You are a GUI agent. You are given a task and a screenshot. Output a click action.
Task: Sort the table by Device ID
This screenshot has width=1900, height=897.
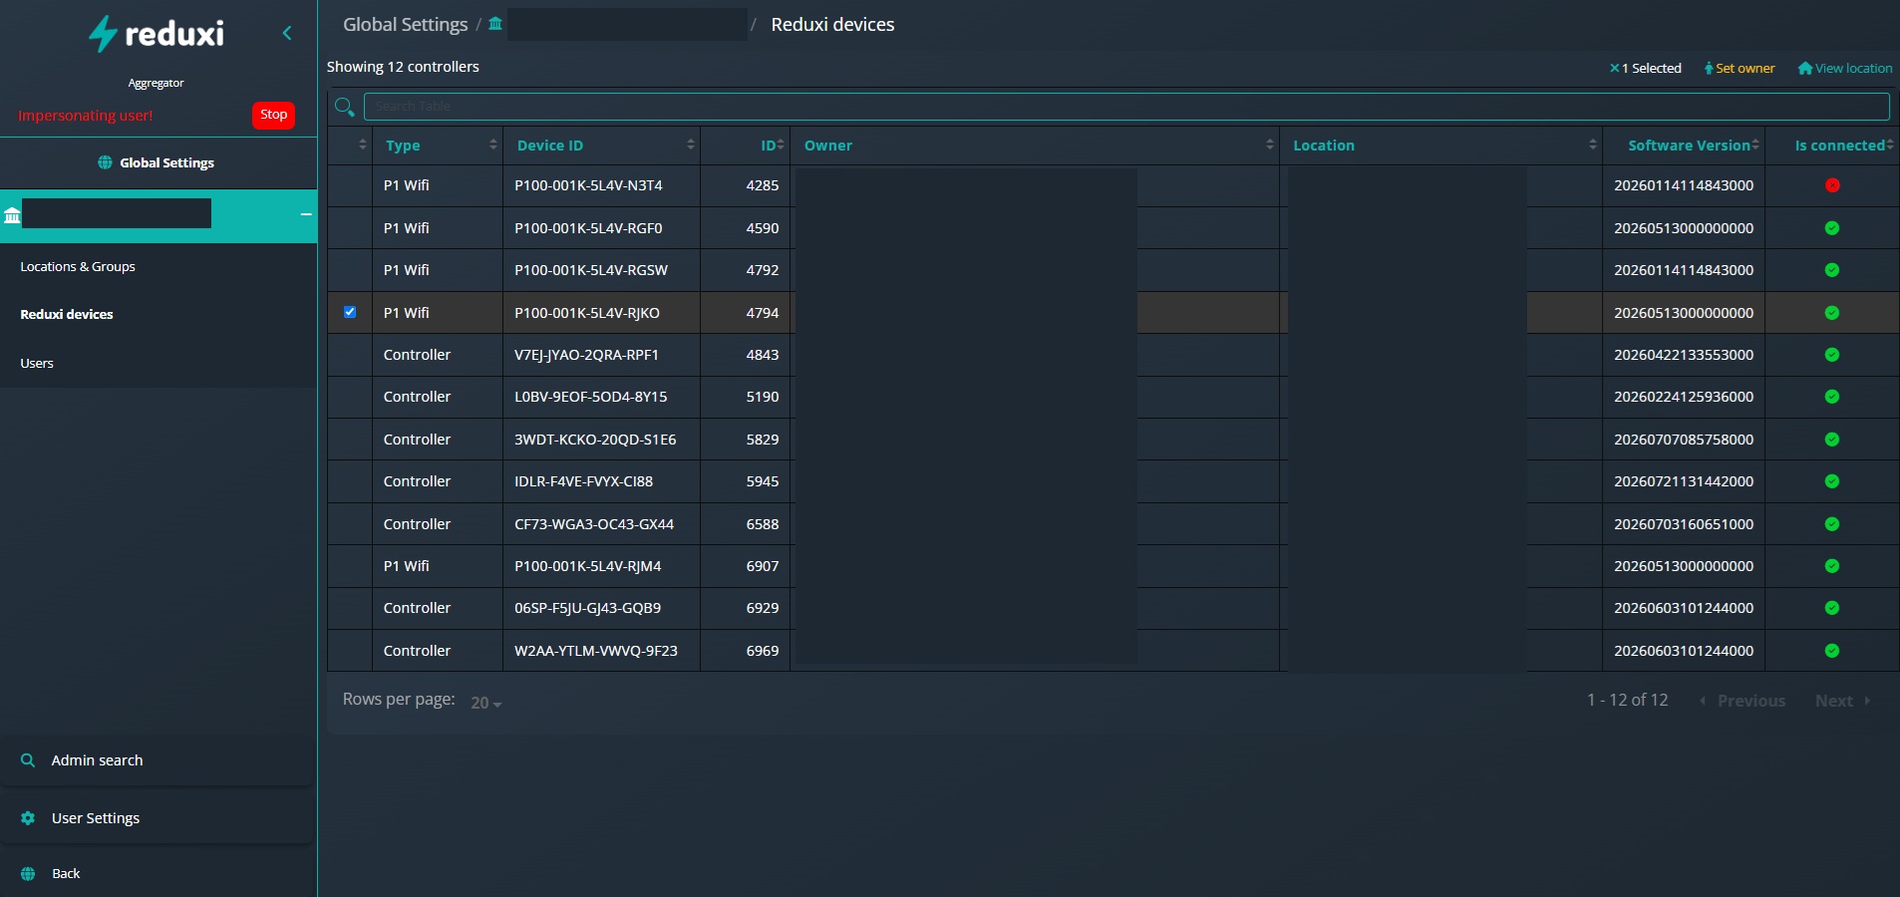[x=602, y=146]
